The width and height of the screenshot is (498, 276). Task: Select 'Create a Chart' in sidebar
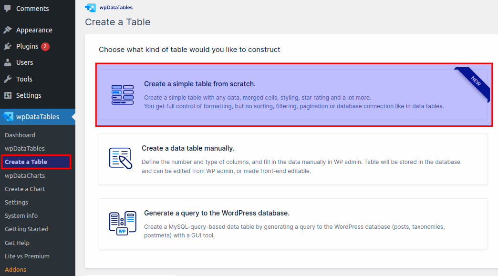25,189
